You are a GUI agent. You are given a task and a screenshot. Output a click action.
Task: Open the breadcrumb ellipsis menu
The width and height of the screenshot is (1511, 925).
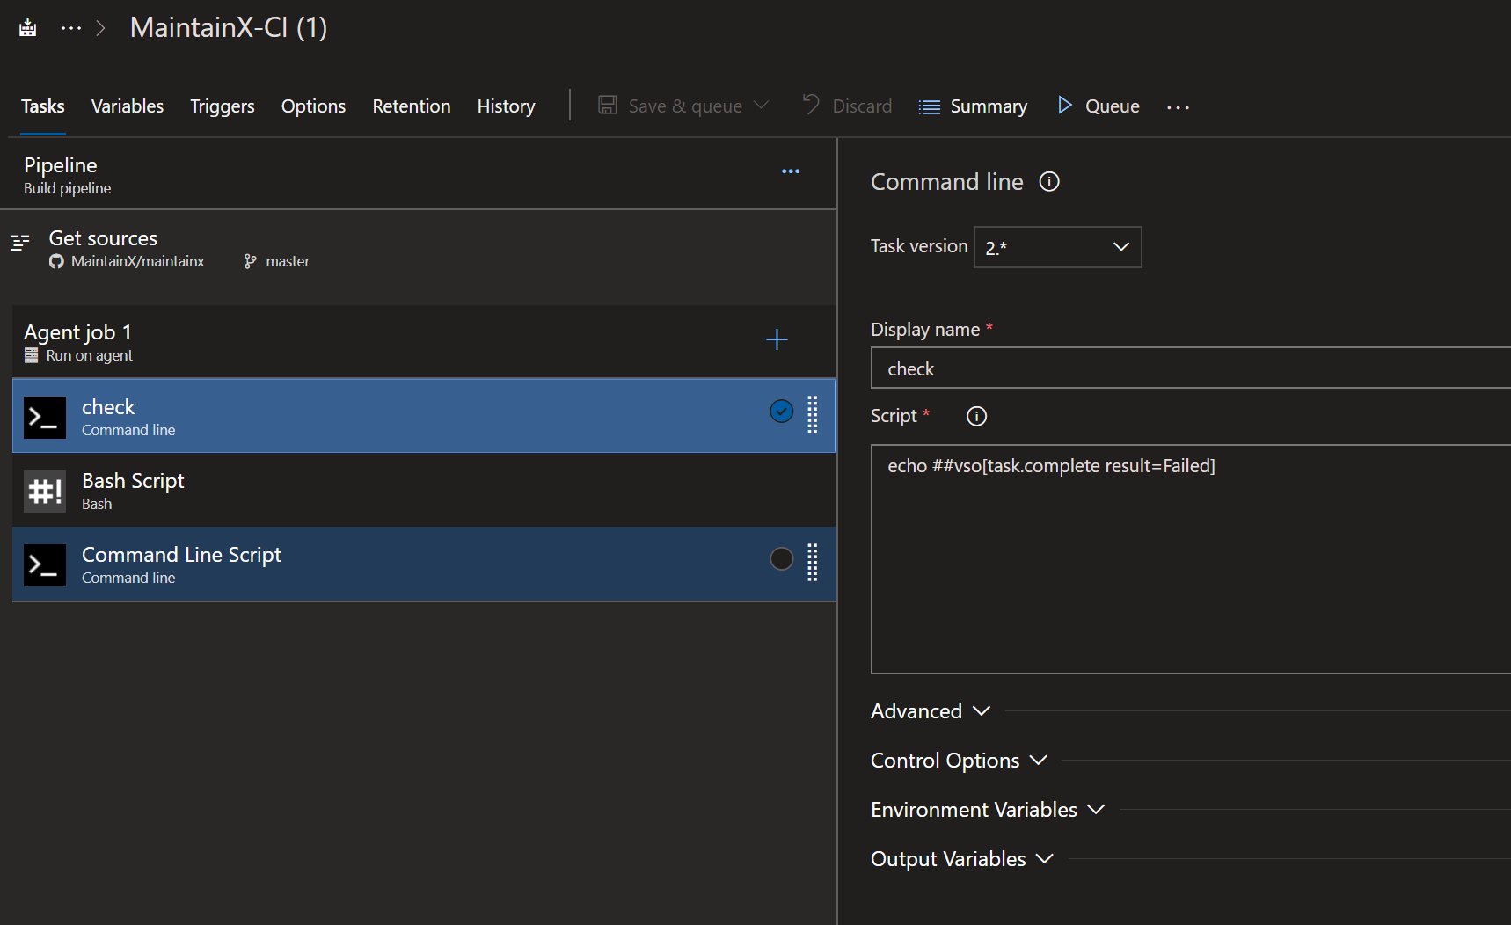point(70,27)
